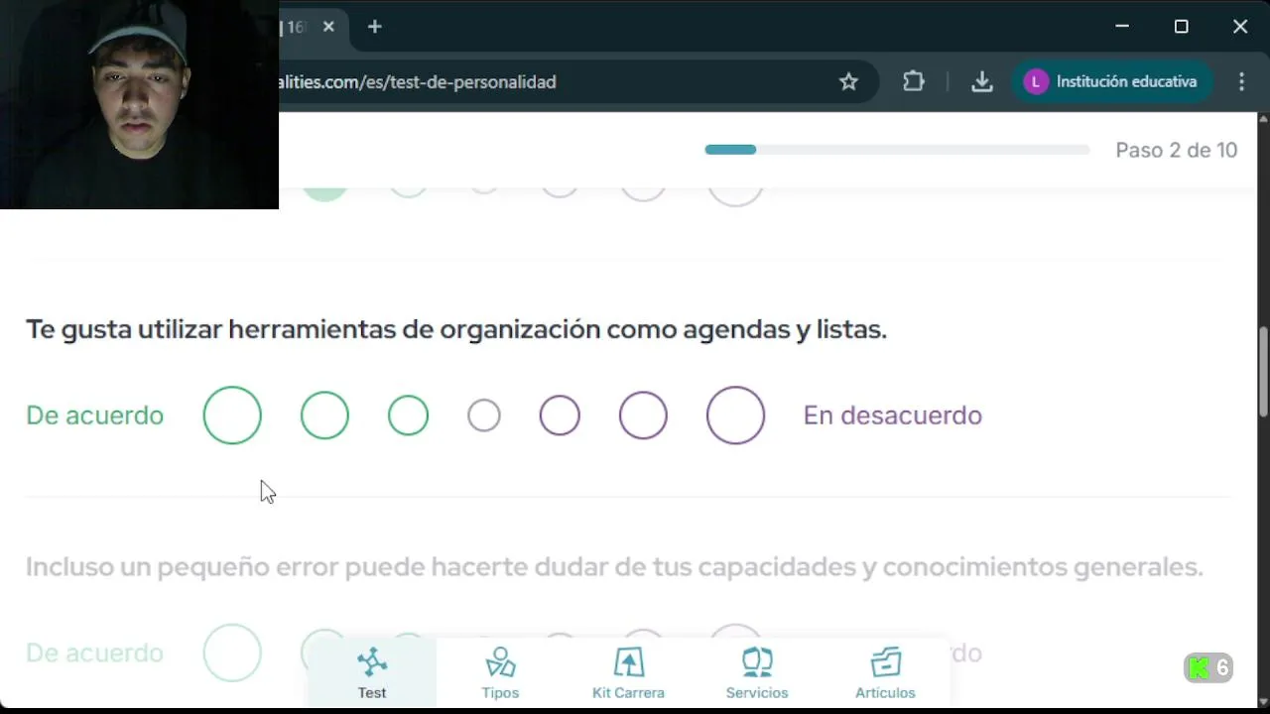Viewport: 1270px width, 714px height.
Task: Close the current browser tab
Action: pyautogui.click(x=328, y=27)
